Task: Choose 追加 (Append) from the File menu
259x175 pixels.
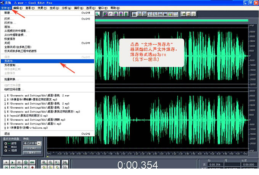Action: click(x=47, y=27)
